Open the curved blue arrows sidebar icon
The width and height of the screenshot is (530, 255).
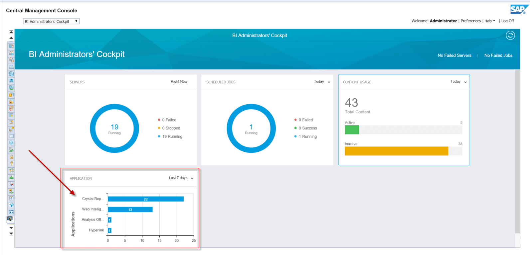pyautogui.click(x=11, y=205)
